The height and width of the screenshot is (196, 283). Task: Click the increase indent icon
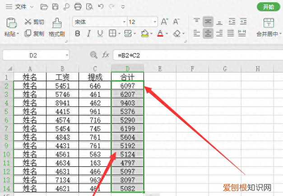(243, 22)
